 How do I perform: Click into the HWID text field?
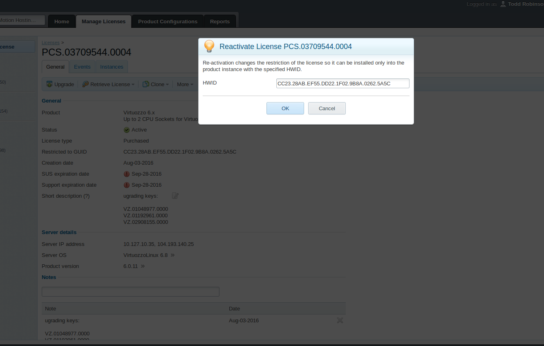pos(343,83)
